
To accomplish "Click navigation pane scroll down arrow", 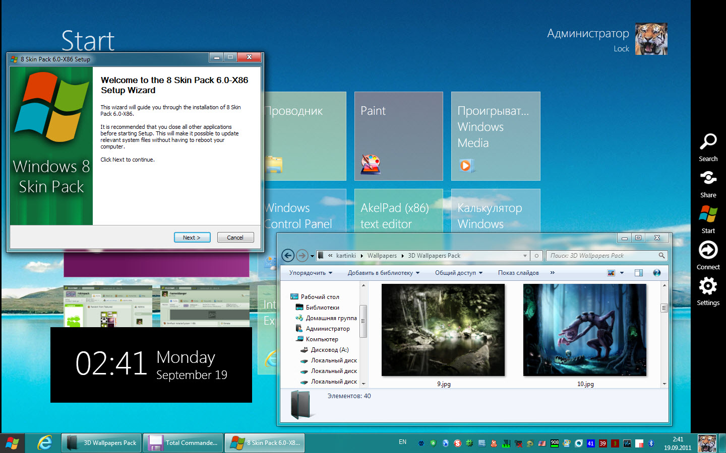I will [363, 384].
